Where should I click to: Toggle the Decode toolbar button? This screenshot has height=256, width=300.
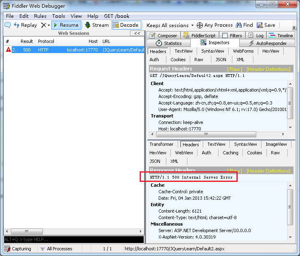point(116,25)
